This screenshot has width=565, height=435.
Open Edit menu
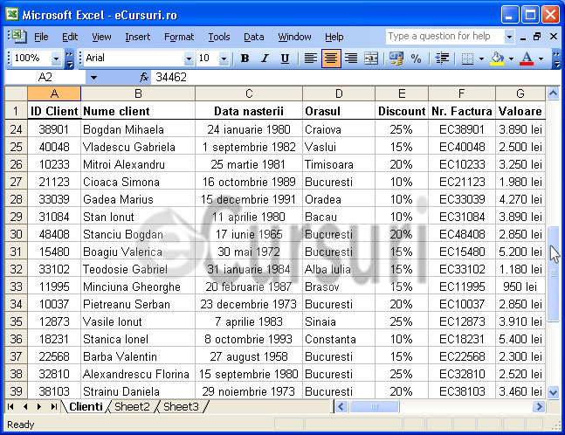coord(70,37)
